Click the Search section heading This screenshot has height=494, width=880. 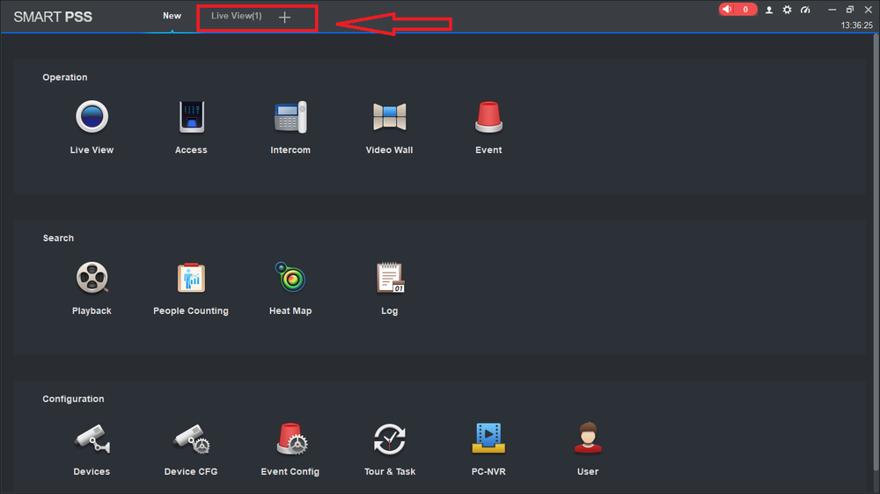point(58,238)
